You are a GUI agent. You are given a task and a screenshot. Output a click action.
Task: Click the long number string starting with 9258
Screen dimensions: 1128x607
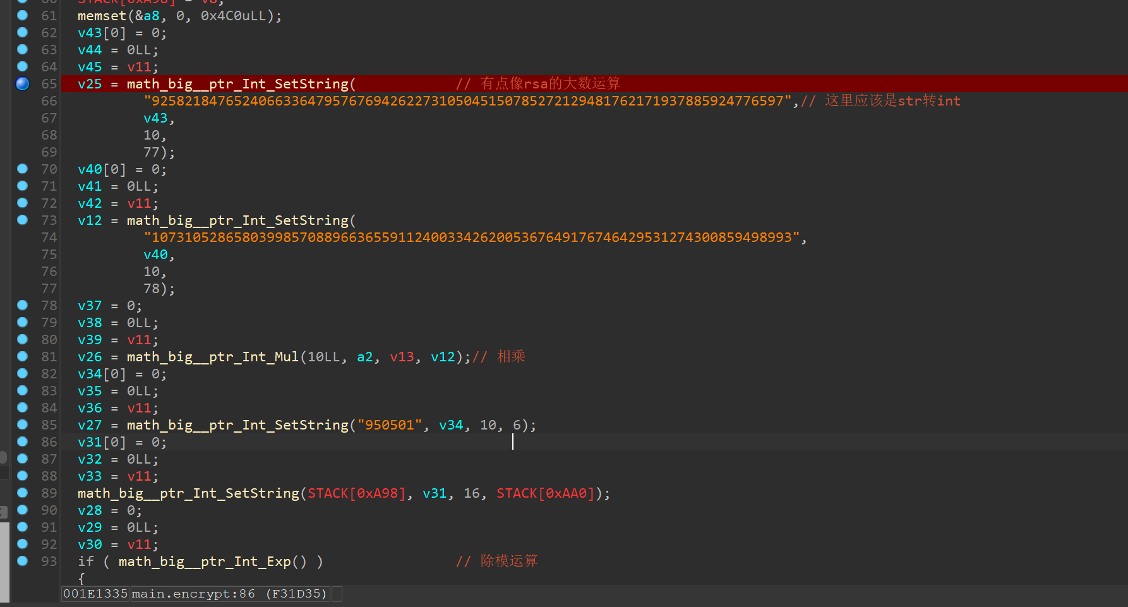tap(467, 101)
